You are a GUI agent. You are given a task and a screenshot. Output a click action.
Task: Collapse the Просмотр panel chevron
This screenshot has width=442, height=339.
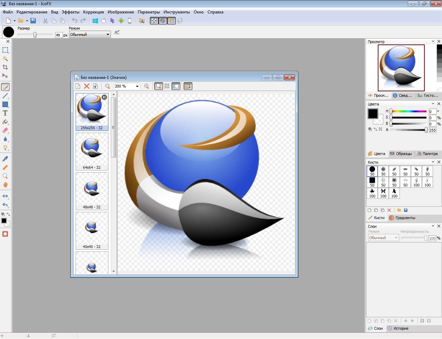click(x=433, y=41)
